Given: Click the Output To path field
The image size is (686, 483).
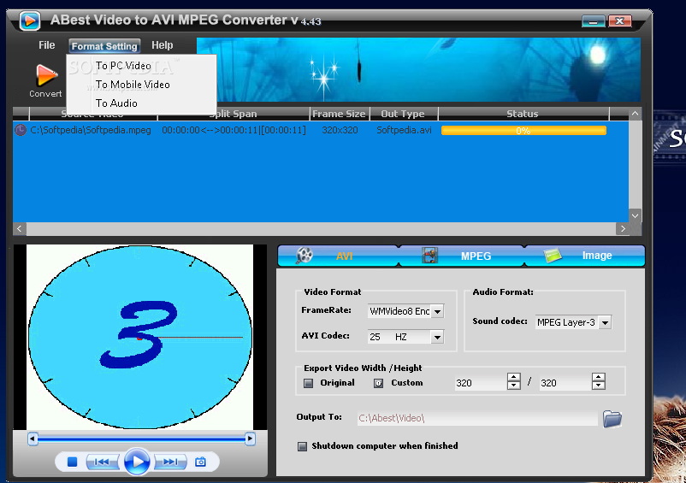Looking at the screenshot, I should click(x=477, y=418).
